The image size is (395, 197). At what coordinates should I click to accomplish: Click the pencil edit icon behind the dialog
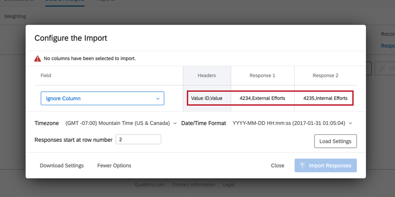point(382,69)
